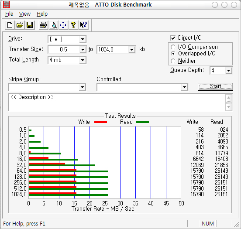The width and height of the screenshot is (241, 229).
Task: Expand the Stripe Group dropdown
Action: pos(82,87)
